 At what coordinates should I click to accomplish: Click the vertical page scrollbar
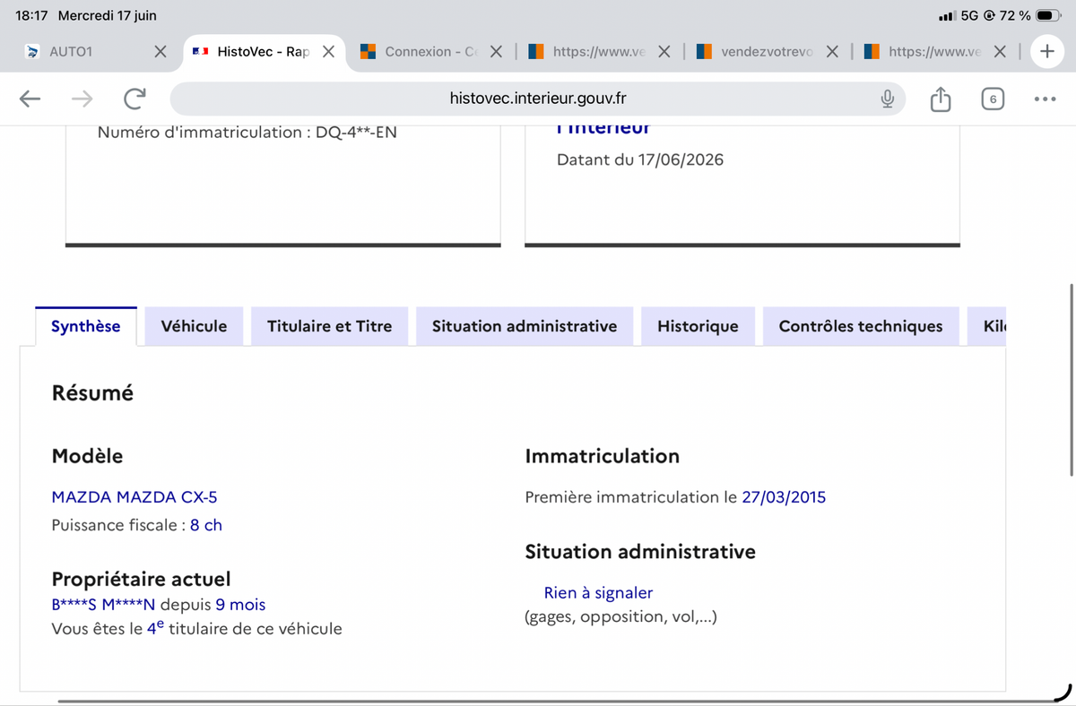[1072, 381]
